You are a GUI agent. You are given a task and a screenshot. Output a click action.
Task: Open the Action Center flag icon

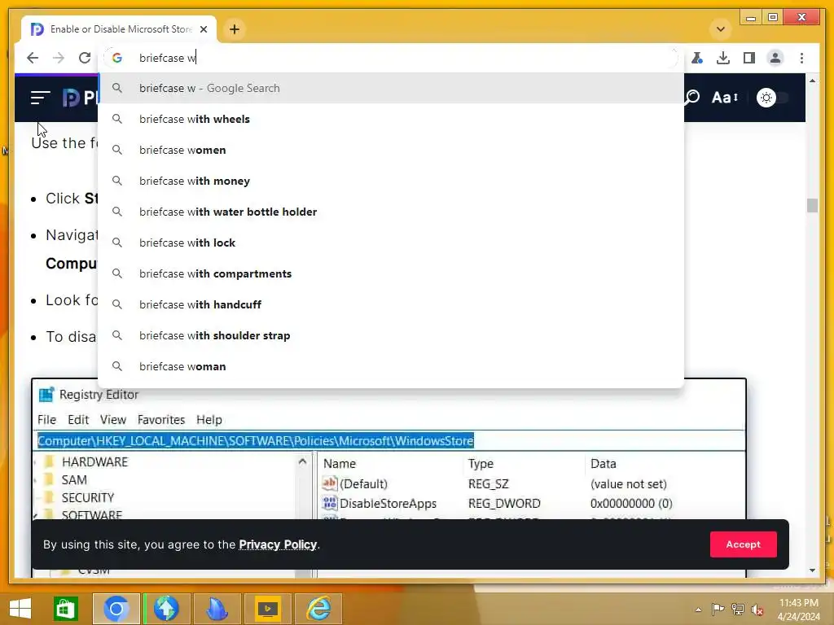click(718, 610)
